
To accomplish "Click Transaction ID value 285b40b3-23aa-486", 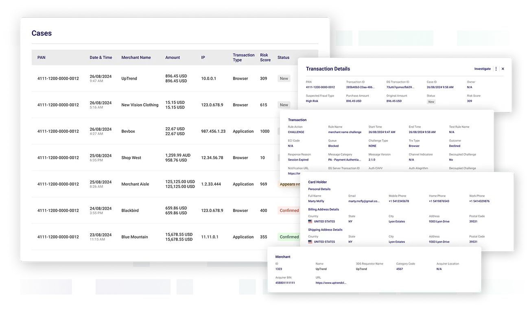I will [x=361, y=87].
